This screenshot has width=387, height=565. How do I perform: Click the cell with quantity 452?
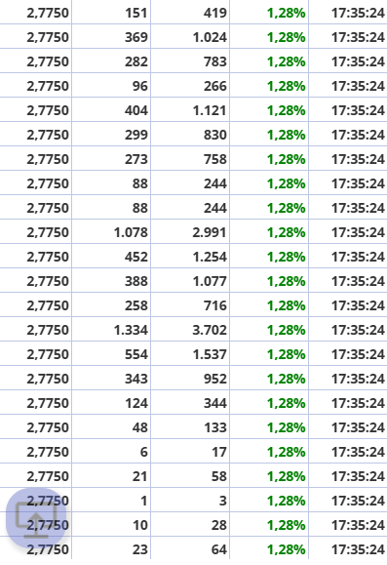tap(111, 257)
